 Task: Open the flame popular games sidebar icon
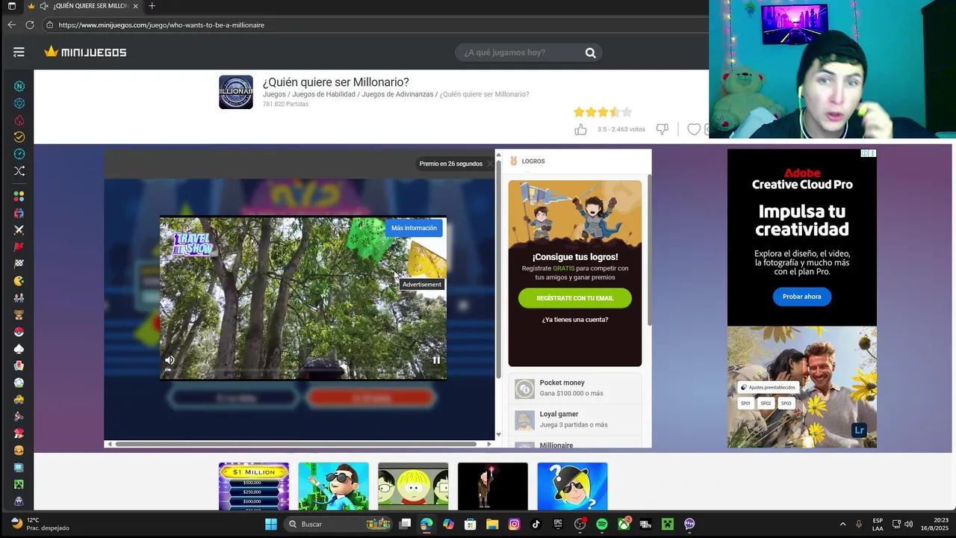(x=19, y=120)
